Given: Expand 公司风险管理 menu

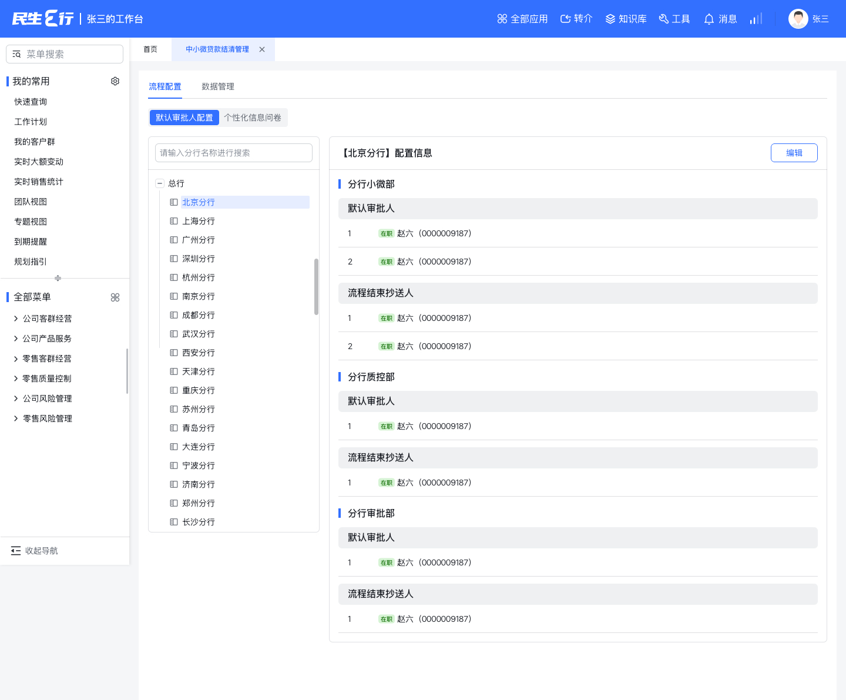Looking at the screenshot, I should click(x=16, y=398).
